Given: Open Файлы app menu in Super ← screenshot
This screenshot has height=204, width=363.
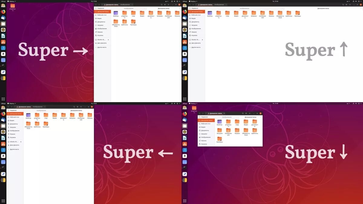Looking at the screenshot, I should point(11,103).
